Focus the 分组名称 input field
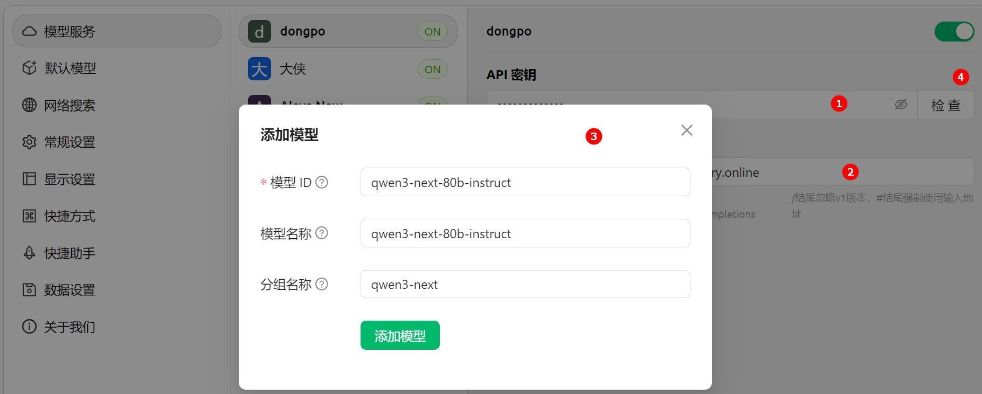982x394 pixels. (x=524, y=284)
